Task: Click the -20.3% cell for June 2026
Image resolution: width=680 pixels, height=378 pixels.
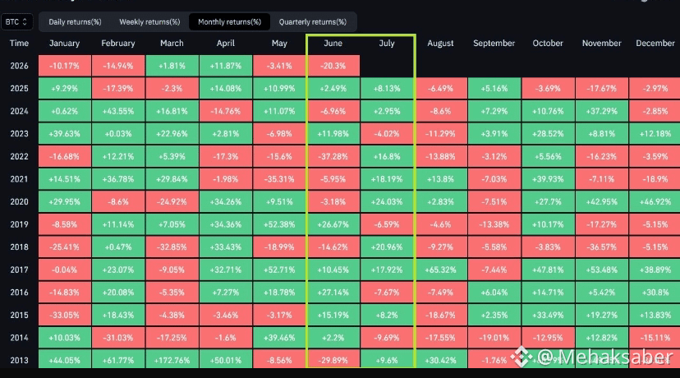Action: coord(333,66)
